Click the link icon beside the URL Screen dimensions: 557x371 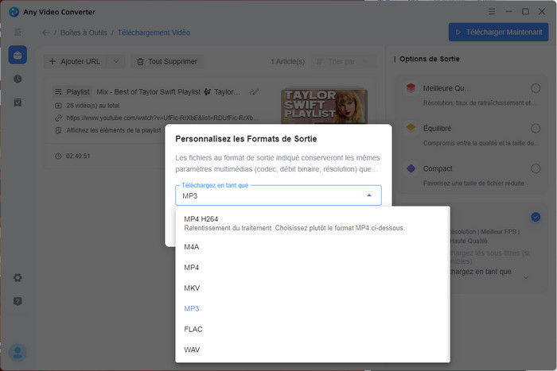[58, 118]
